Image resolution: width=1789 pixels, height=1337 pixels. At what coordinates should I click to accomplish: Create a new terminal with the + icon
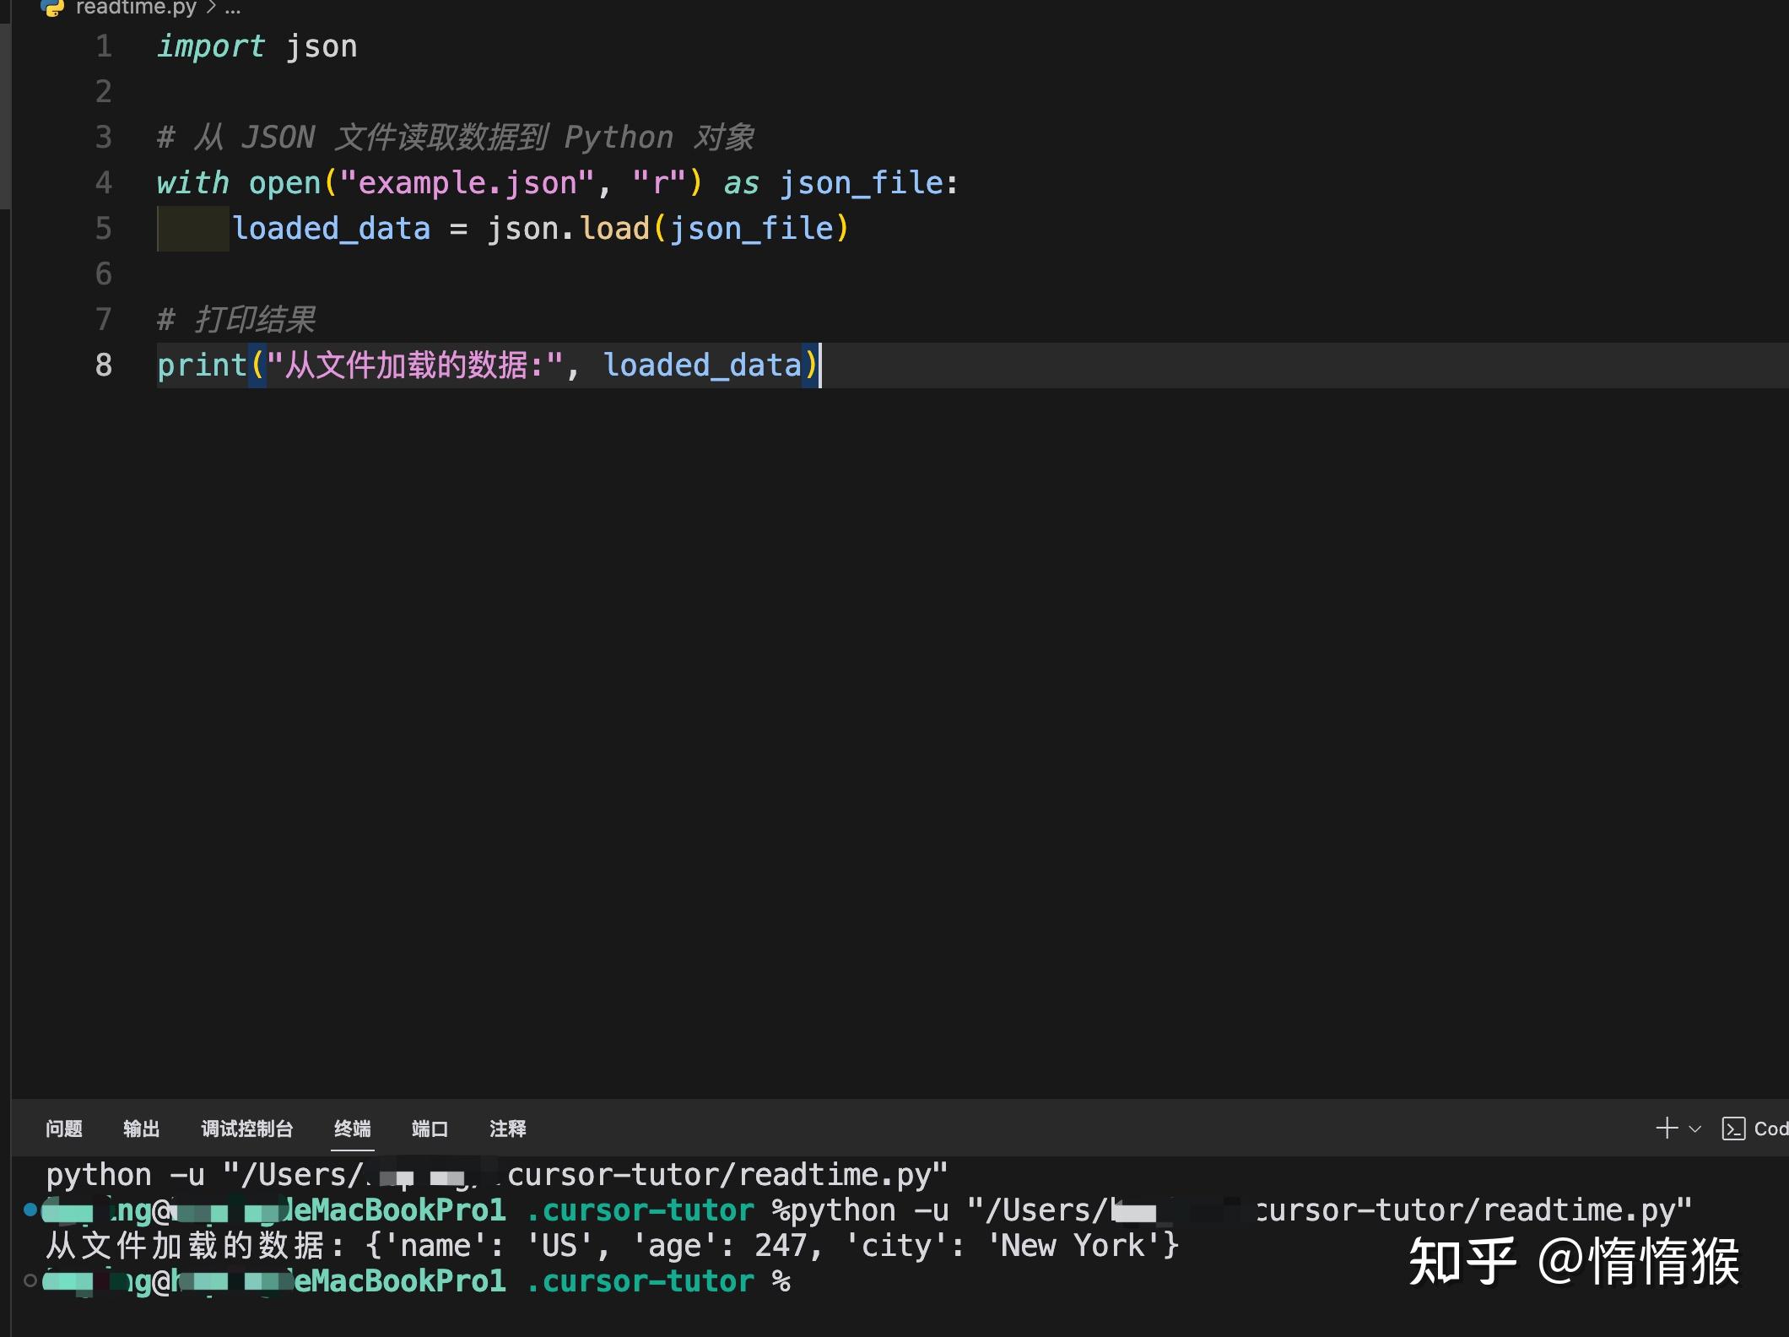1666,1129
